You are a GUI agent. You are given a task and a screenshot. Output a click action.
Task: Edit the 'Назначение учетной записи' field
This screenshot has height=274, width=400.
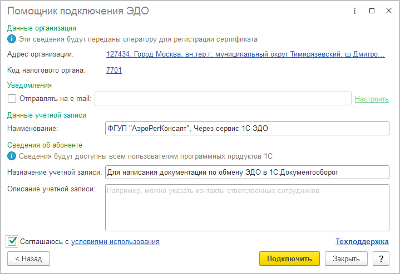click(247, 172)
